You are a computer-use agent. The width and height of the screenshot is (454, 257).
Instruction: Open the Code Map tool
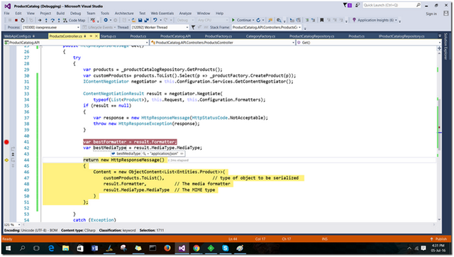(74, 21)
